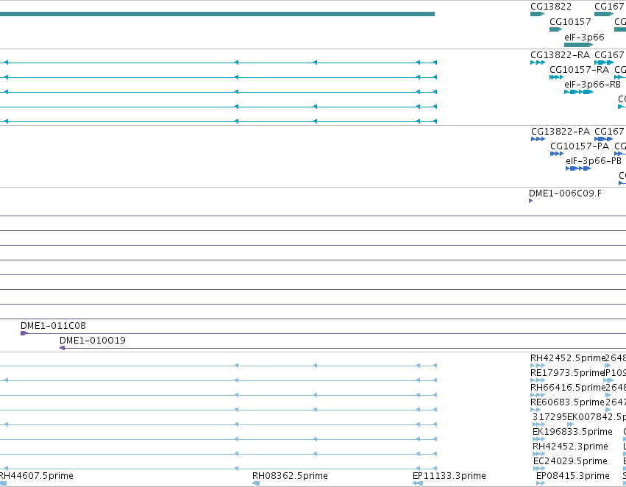
Task: Click the teal CG13822 gene arrow glyph
Action: pyautogui.click(x=538, y=14)
